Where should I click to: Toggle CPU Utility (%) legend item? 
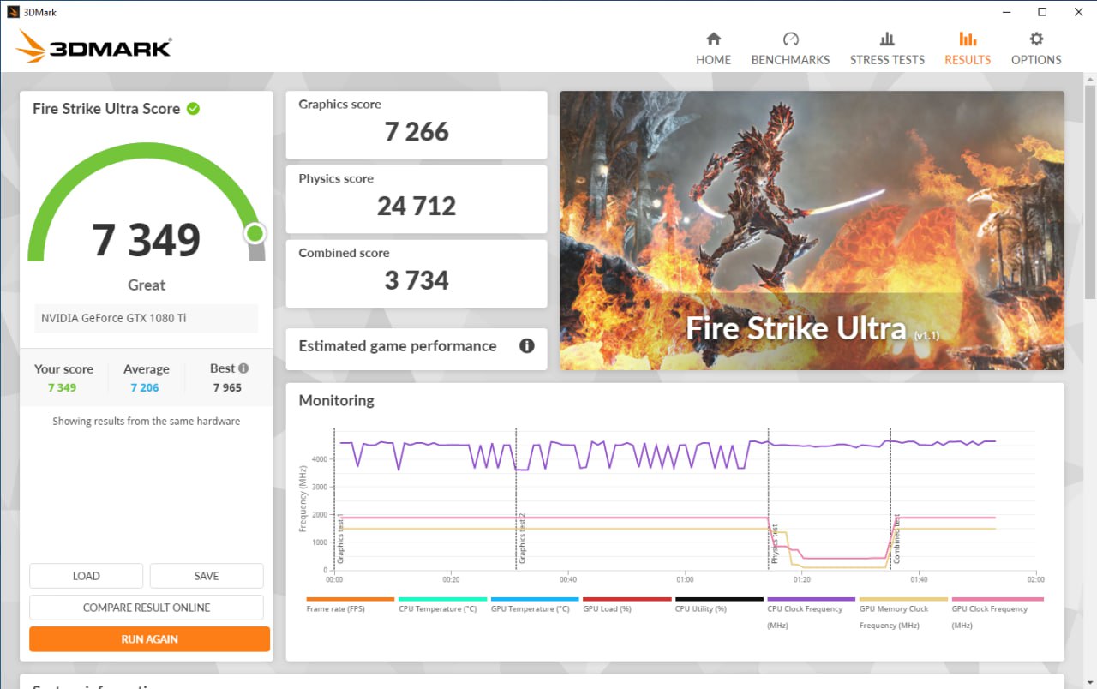tap(719, 605)
